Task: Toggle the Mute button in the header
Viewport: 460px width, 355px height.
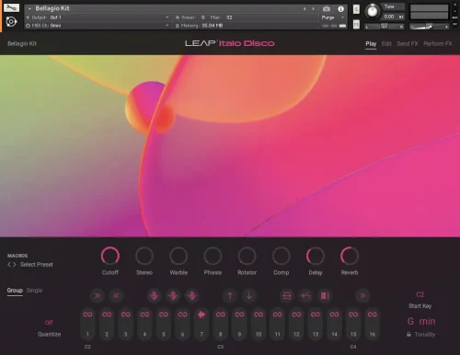Action: (356, 24)
